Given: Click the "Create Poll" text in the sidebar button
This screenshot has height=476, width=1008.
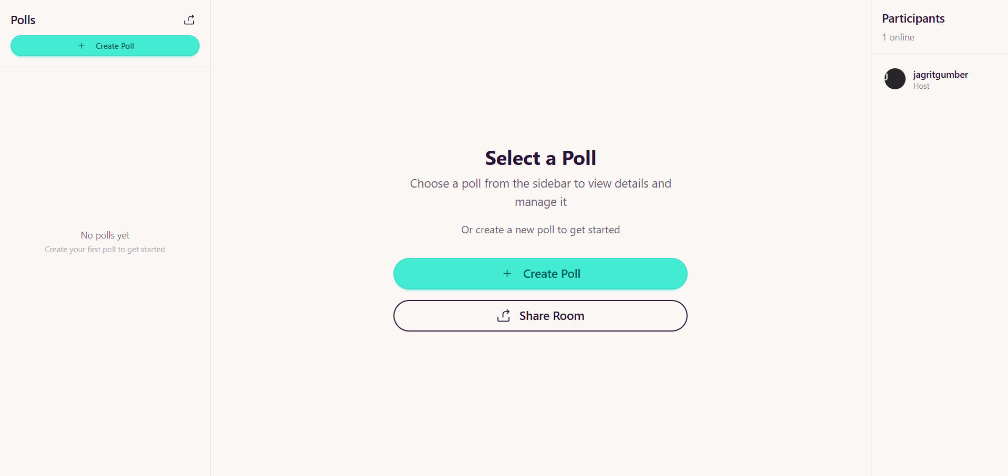Looking at the screenshot, I should 115,46.
